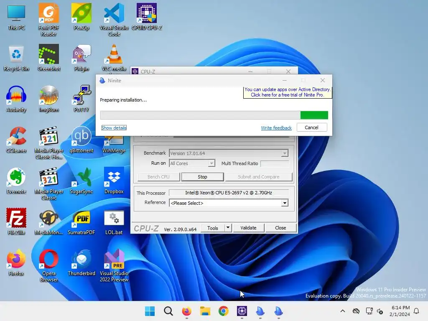Cancel the Ninite installation
The width and height of the screenshot is (428, 321).
[312, 127]
